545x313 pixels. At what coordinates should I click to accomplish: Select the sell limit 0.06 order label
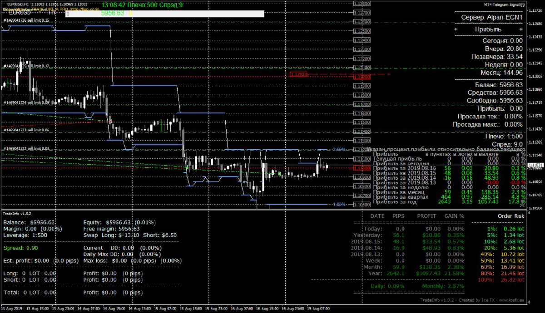(x=27, y=130)
